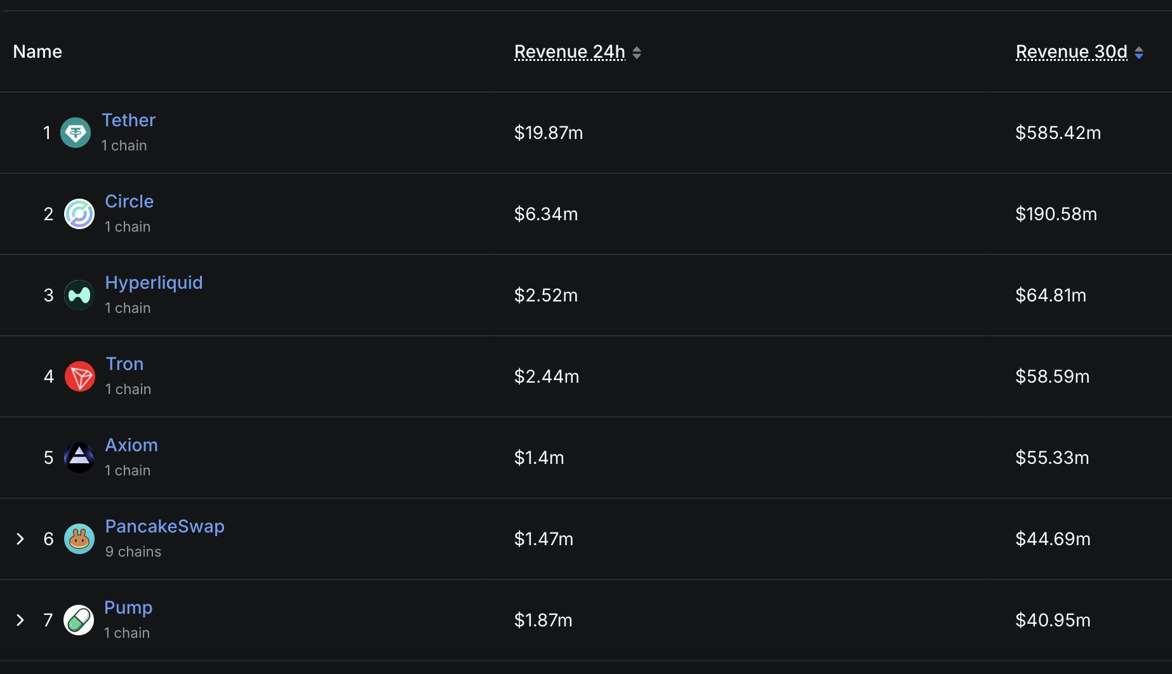Select the Revenue 30d column header
The image size is (1172, 674).
[1070, 51]
